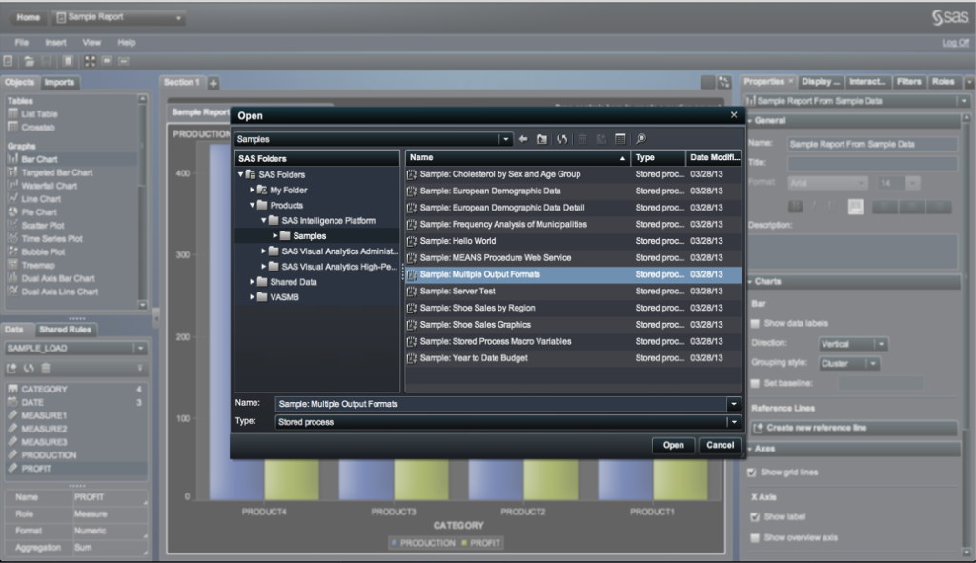Viewport: 976px width, 563px height.
Task: Open the Insert menu
Action: point(55,42)
